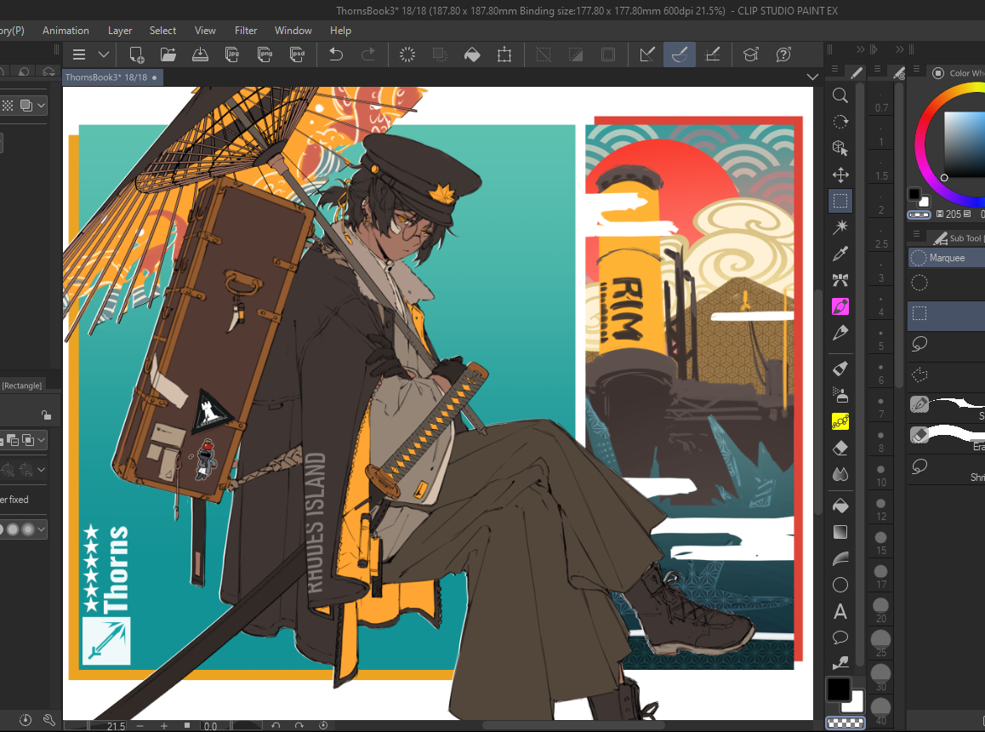Export as JPG from command bar
Image resolution: width=985 pixels, height=732 pixels.
coord(232,54)
